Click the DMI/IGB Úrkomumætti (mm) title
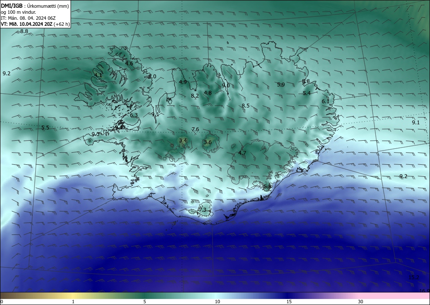 35,6
